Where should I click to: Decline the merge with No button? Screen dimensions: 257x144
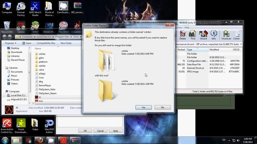coord(163,108)
